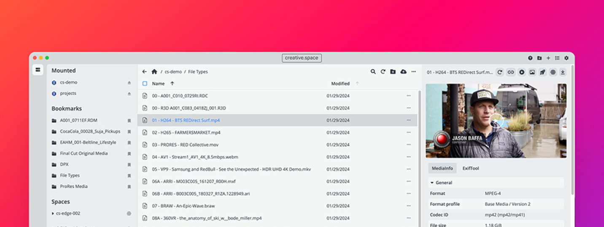The image size is (604, 227).
Task: Download the file using the download icon
Action: click(x=563, y=72)
